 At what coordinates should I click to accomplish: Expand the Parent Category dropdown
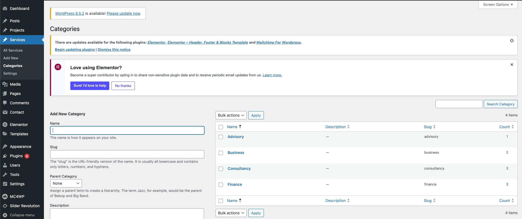[x=66, y=183]
